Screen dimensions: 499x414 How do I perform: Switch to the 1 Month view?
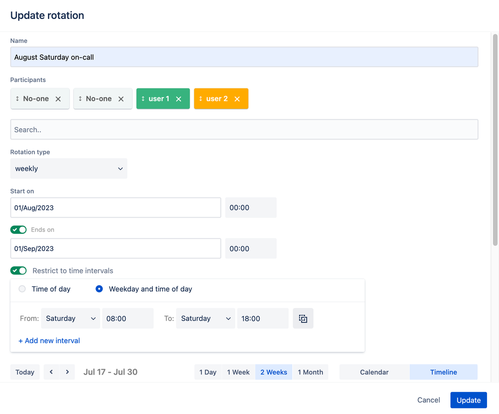pyautogui.click(x=310, y=372)
